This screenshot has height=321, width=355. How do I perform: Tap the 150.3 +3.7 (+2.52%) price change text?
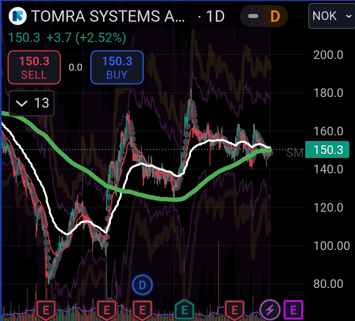[67, 38]
